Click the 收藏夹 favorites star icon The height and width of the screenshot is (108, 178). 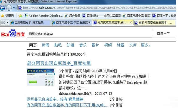(x=2, y=16)
